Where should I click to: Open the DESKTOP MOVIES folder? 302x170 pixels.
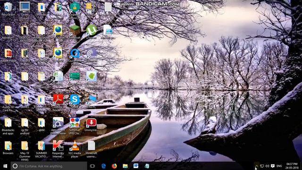[x=25, y=33]
